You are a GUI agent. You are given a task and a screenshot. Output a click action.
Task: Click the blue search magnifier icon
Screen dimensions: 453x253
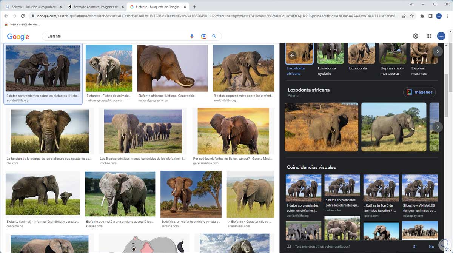tap(214, 36)
